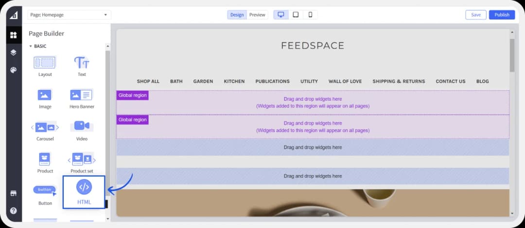This screenshot has height=228, width=525.
Task: Open GARDEN menu item
Action: coord(203,81)
